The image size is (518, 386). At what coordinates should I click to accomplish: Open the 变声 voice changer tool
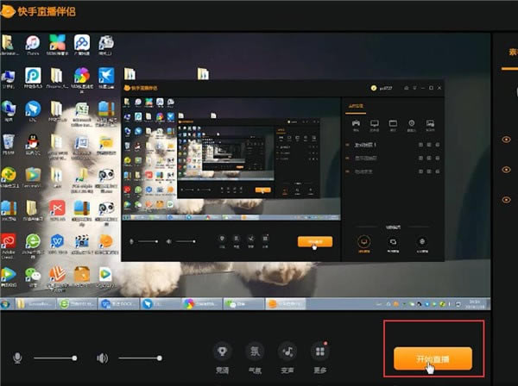click(x=287, y=352)
